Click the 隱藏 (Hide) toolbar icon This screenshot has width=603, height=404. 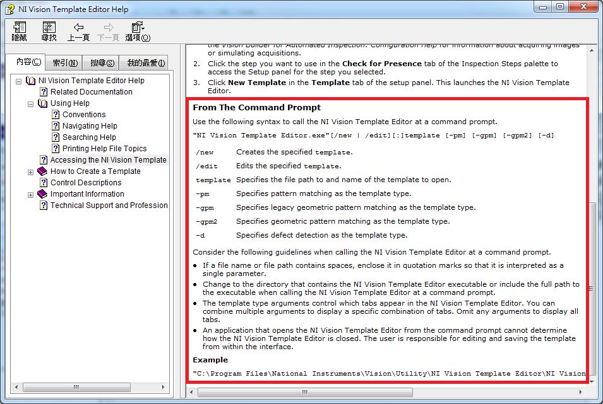19,28
